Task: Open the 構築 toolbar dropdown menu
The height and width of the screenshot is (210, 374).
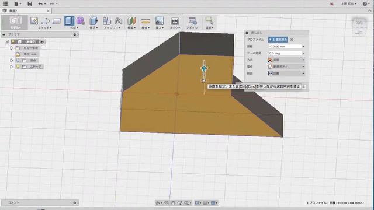Action: click(x=131, y=28)
